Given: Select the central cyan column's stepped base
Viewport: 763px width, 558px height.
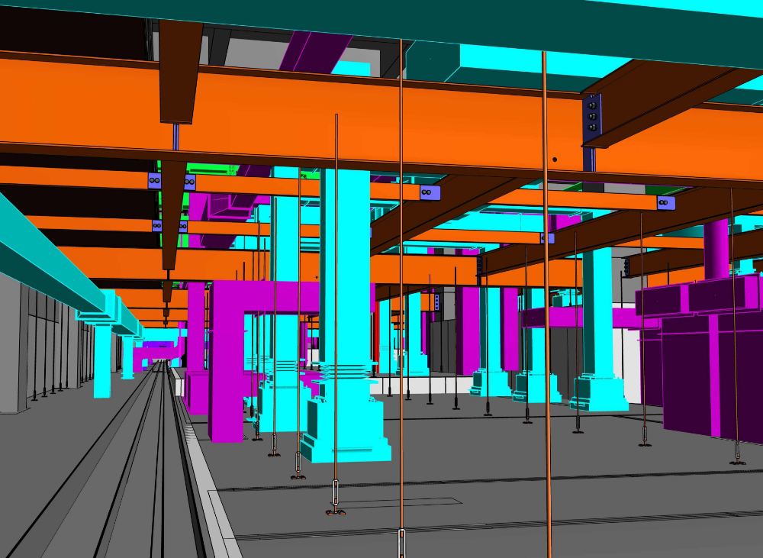Looking at the screenshot, I should tap(346, 424).
